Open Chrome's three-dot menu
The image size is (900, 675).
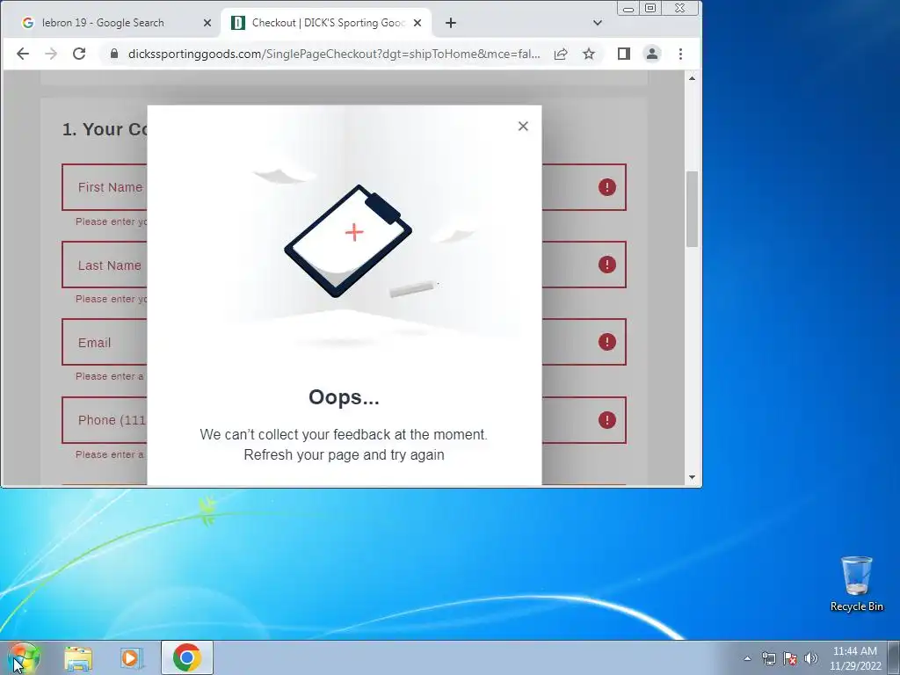[x=681, y=54]
